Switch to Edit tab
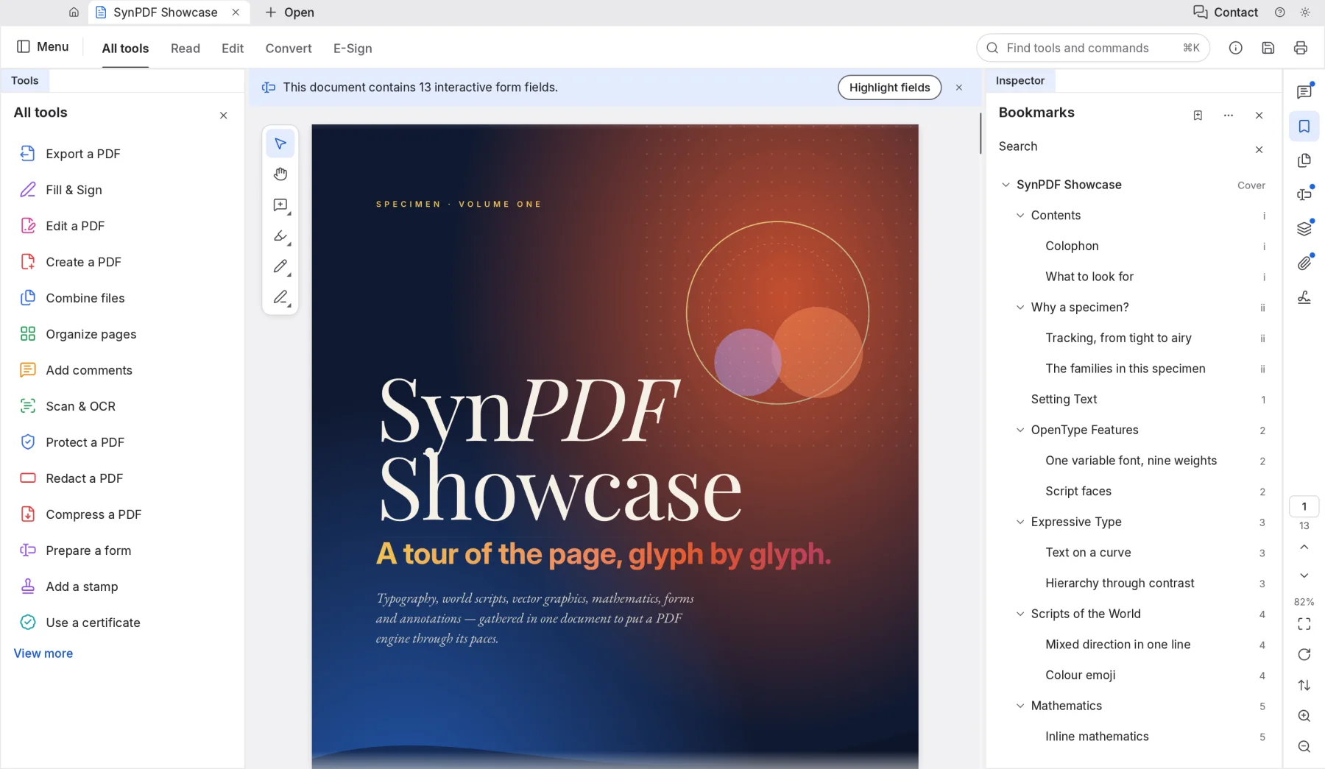 tap(233, 49)
